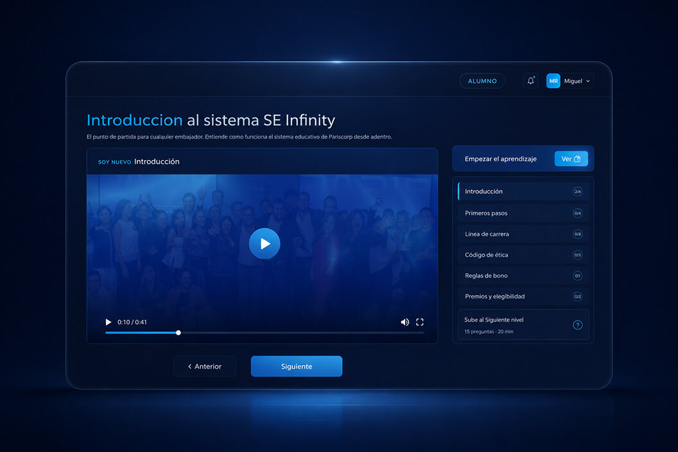Click the progress badge for Premios y elegibilidad
This screenshot has width=678, height=452.
[578, 296]
